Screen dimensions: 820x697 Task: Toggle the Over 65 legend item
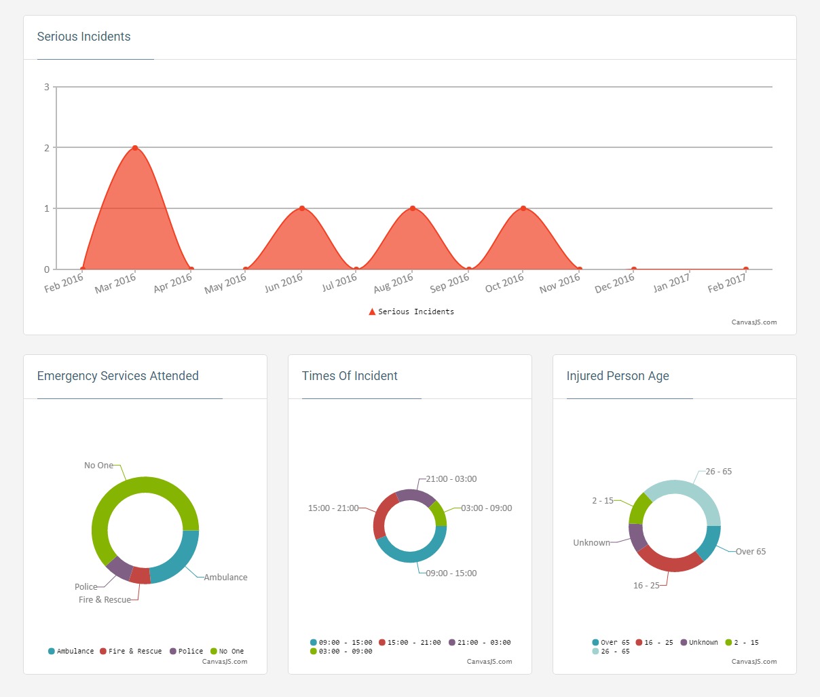(610, 642)
